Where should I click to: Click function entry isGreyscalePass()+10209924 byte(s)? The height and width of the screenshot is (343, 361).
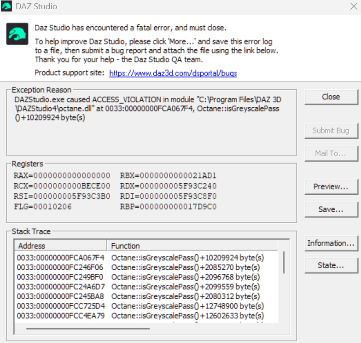pos(188,258)
